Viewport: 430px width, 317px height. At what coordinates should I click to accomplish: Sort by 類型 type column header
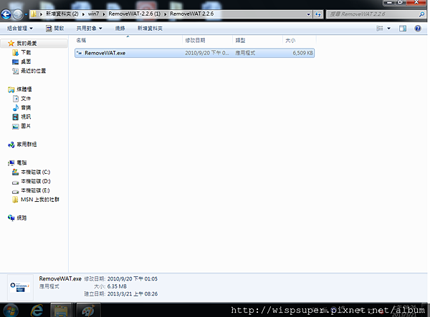click(x=257, y=40)
